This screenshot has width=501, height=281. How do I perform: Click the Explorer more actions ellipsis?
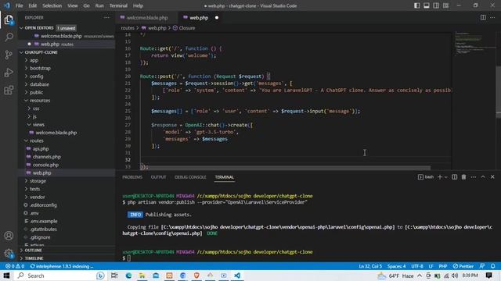click(x=106, y=17)
